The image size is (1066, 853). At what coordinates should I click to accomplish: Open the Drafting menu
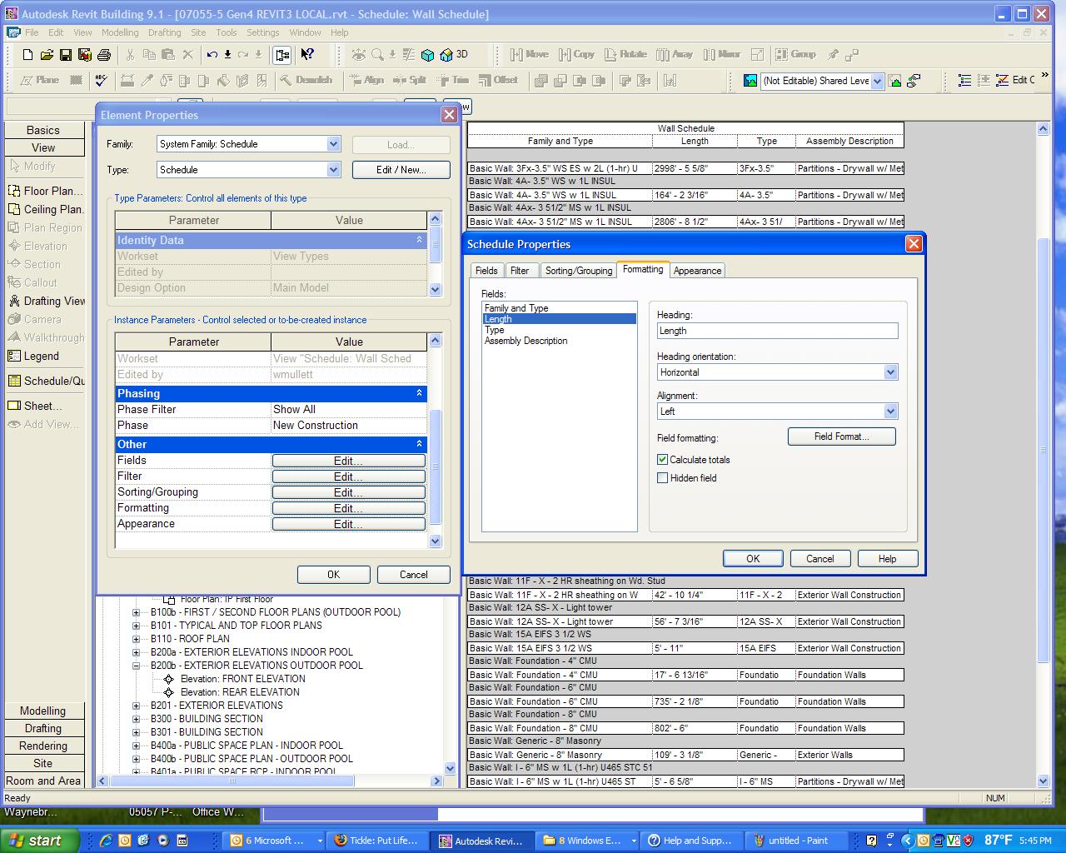tap(164, 32)
